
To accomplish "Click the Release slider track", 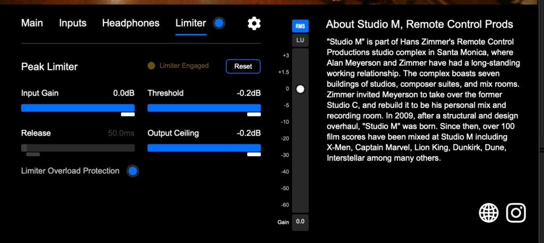I will [x=78, y=148].
